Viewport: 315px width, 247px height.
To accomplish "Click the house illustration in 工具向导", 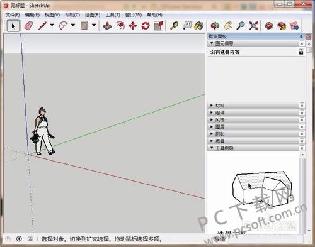I will [x=262, y=189].
